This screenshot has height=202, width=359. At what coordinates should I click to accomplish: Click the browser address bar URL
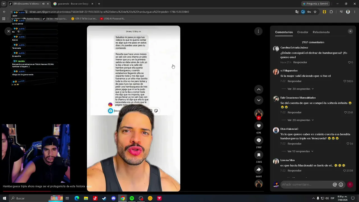pyautogui.click(x=109, y=12)
